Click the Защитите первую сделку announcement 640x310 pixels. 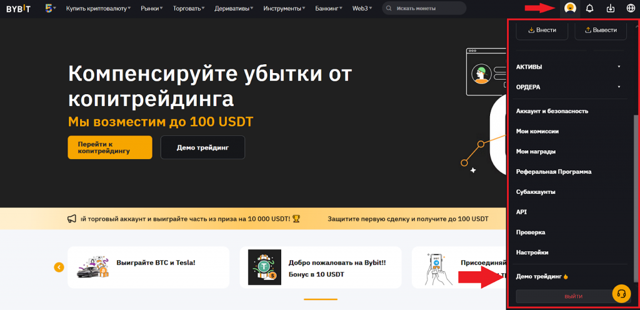click(x=407, y=219)
